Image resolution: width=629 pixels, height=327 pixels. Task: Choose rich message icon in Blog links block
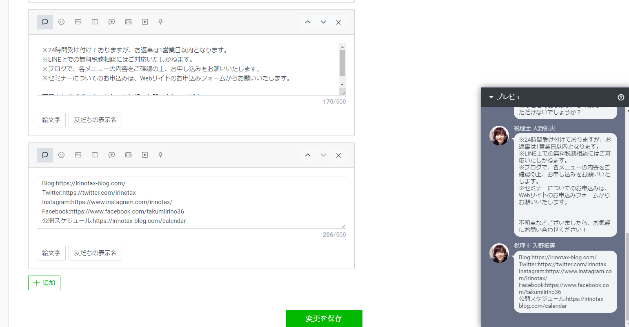click(95, 155)
